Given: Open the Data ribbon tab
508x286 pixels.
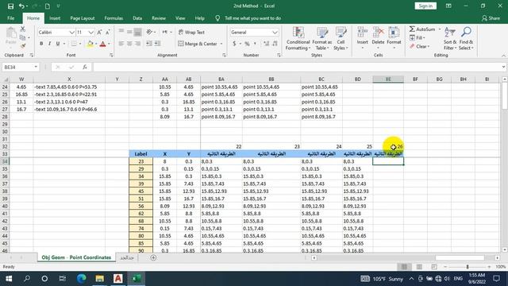Looking at the screenshot, I should pyautogui.click(x=137, y=18).
